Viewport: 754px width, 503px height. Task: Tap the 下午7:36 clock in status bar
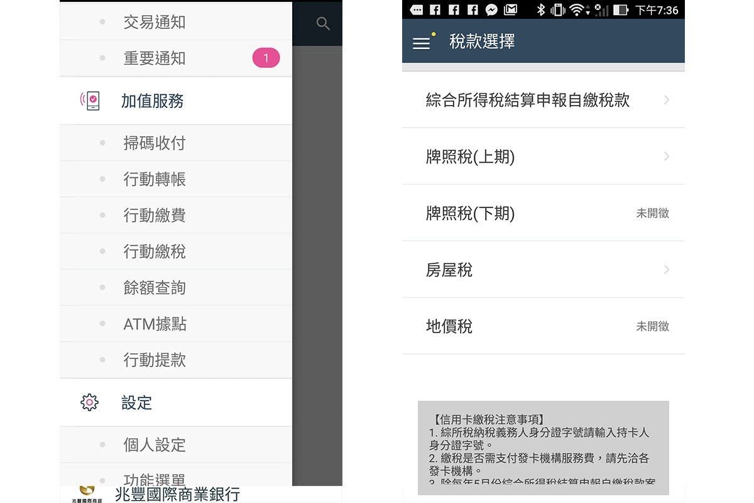657,10
